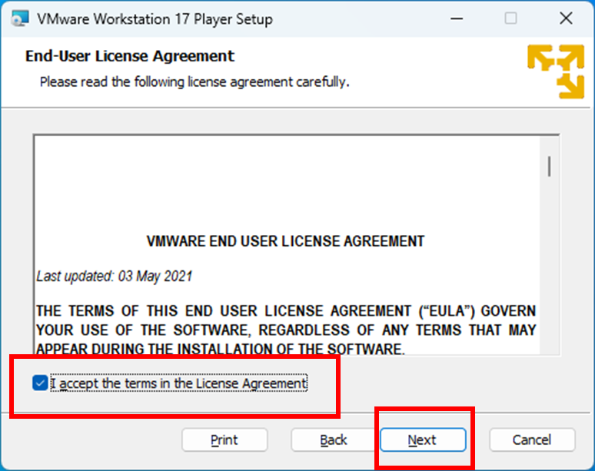Click 'I accept the terms in the License Agreement' label

(178, 383)
